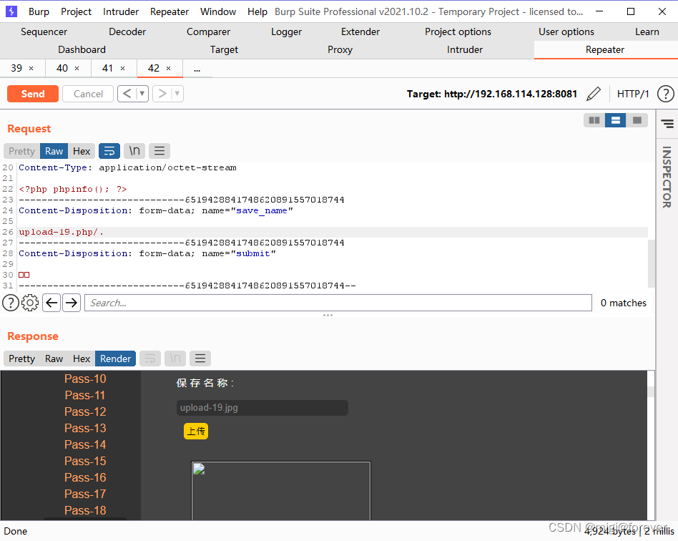The width and height of the screenshot is (678, 541).
Task: Open search settings gear icon
Action: click(30, 303)
